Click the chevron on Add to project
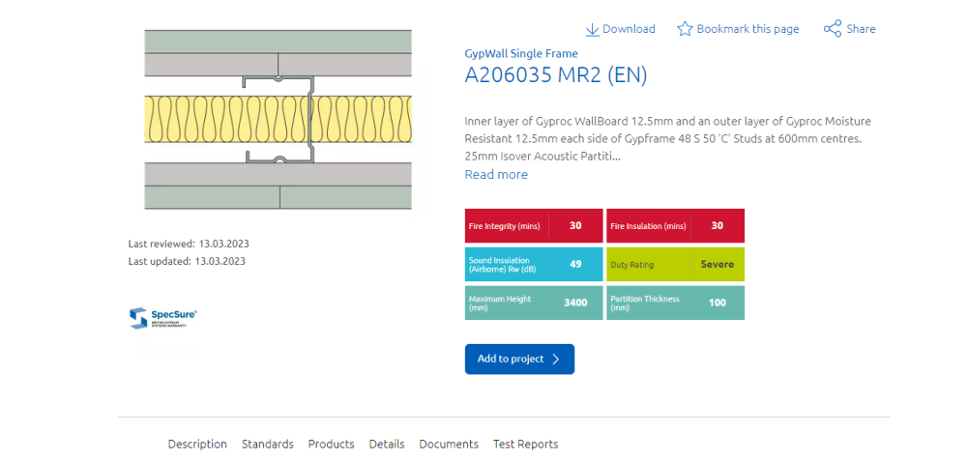The height and width of the screenshot is (461, 967). point(556,360)
